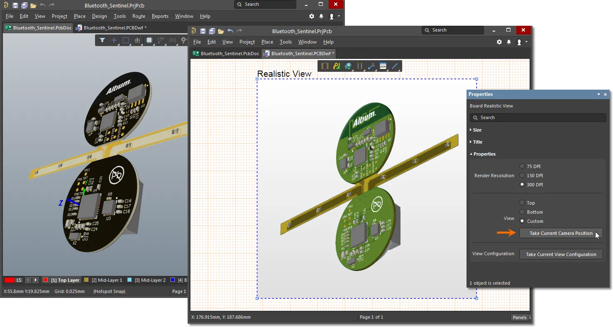
Task: Select the Top view option
Action: coord(522,203)
